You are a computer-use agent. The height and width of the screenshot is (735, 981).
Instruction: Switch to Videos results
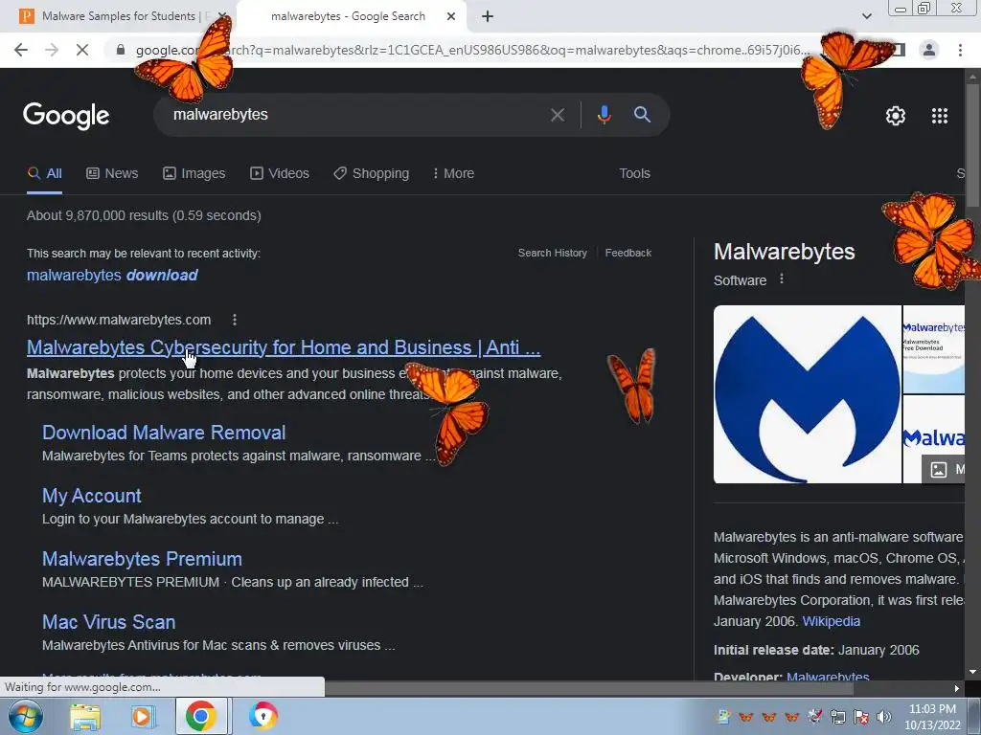[280, 174]
